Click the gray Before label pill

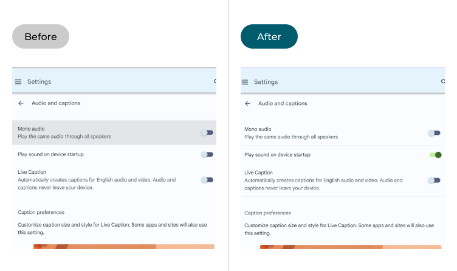[41, 36]
